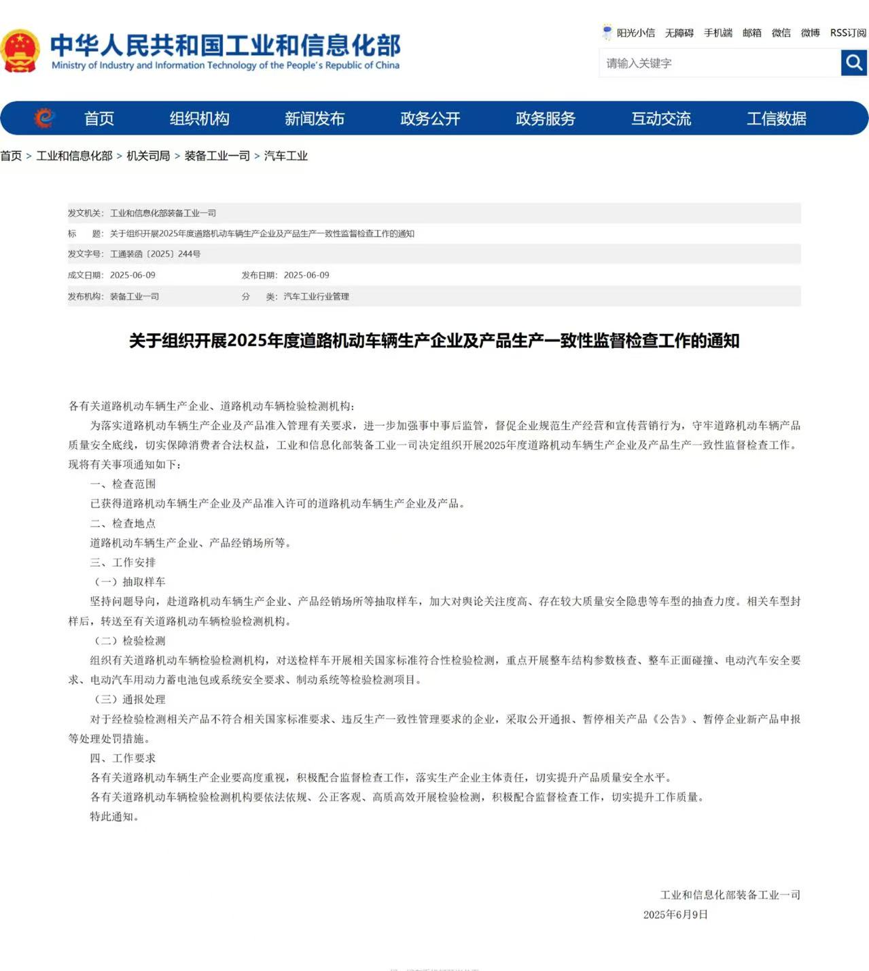Image resolution: width=869 pixels, height=971 pixels.
Task: Click the bold article headline
Action: pos(434,341)
